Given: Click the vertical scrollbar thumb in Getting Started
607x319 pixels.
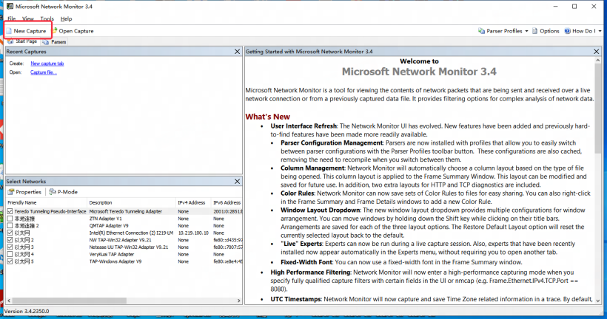Looking at the screenshot, I should click(x=597, y=108).
